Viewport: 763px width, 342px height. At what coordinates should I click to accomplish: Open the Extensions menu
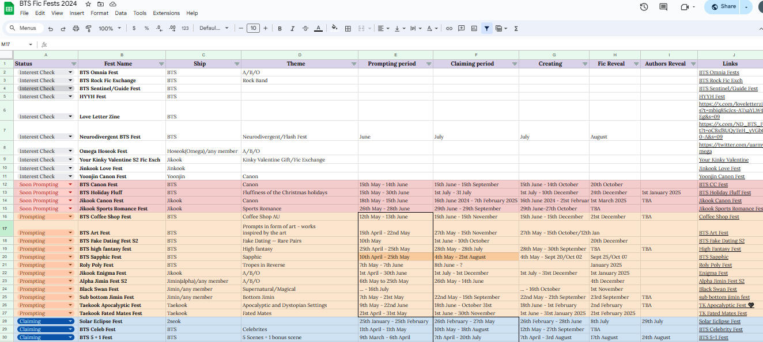166,13
